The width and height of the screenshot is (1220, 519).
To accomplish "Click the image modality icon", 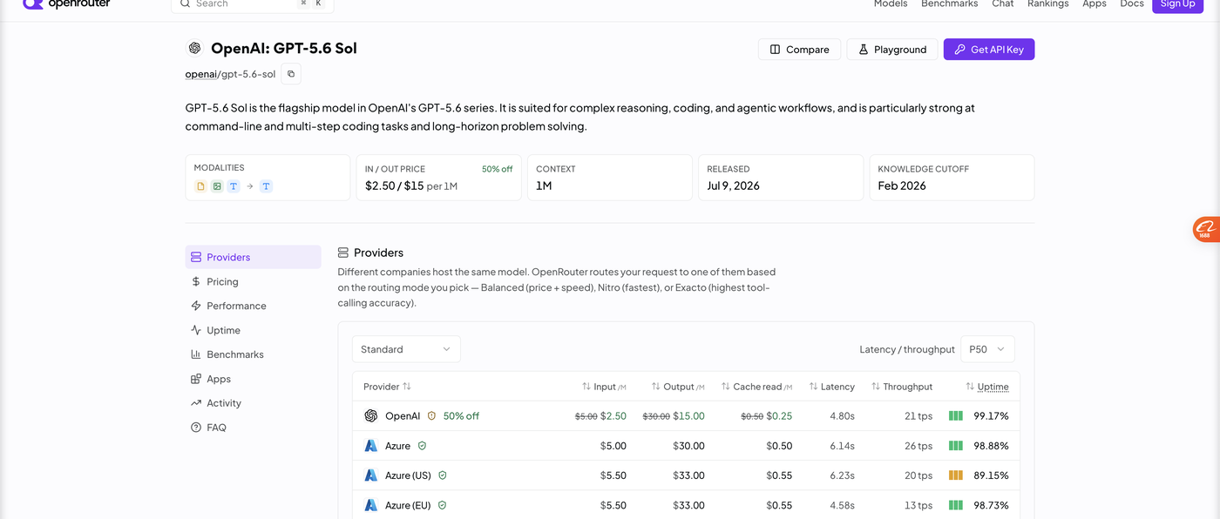I will [x=217, y=186].
